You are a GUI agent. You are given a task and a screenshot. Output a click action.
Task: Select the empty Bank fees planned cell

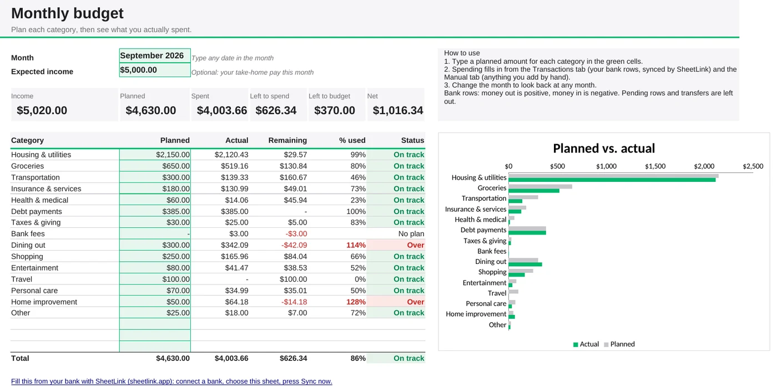point(155,234)
